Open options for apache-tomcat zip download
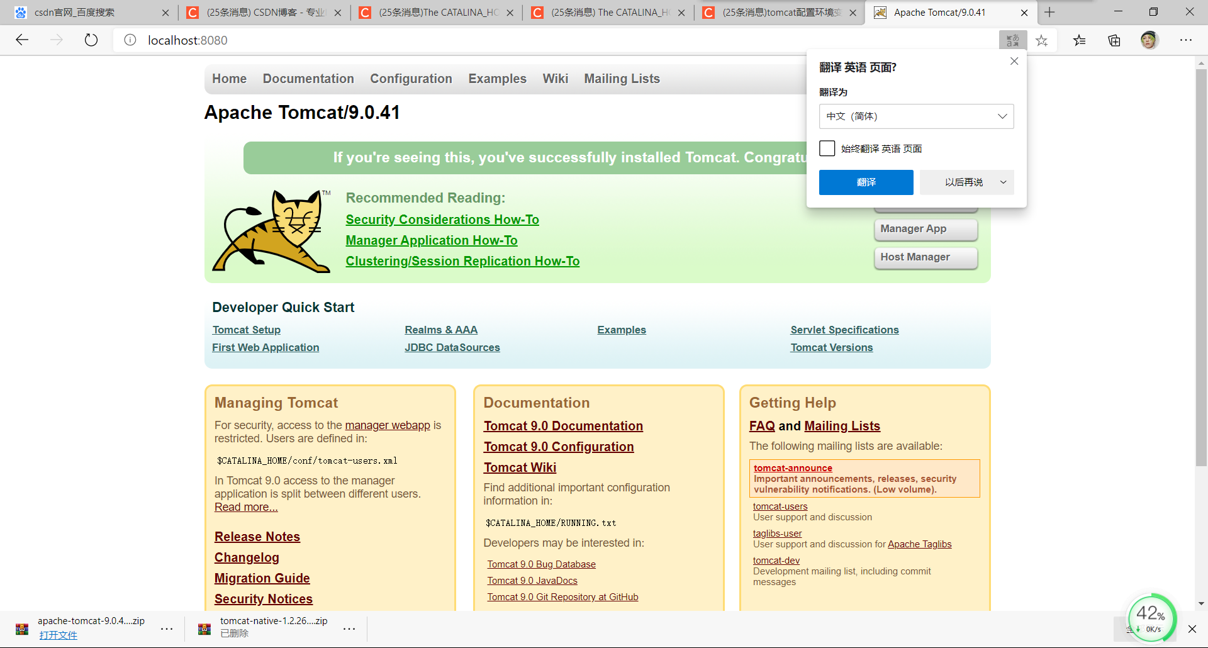 [x=167, y=628]
